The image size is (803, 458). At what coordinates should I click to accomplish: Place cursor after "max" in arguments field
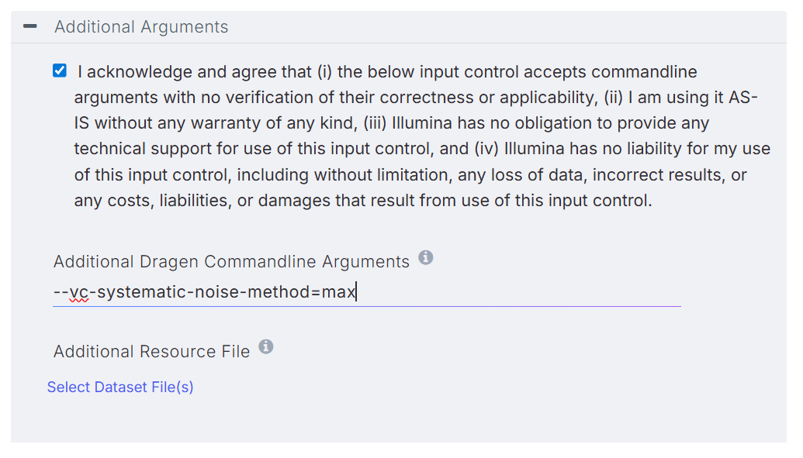[356, 293]
